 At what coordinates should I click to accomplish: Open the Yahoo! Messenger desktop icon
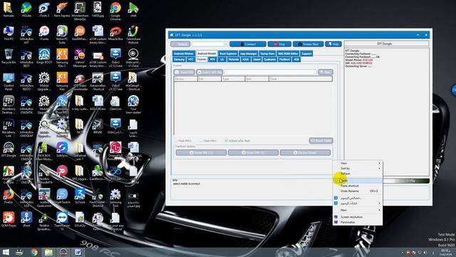coord(80,58)
